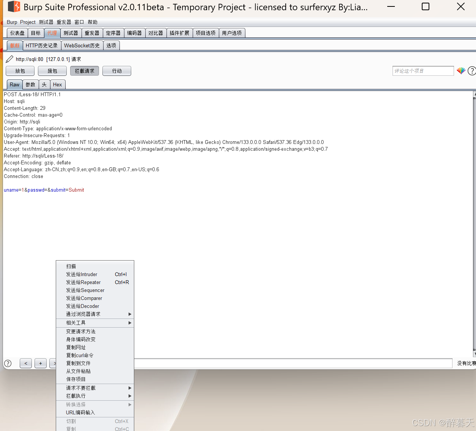
Task: Click the help icon left of search bar
Action: tap(8, 364)
